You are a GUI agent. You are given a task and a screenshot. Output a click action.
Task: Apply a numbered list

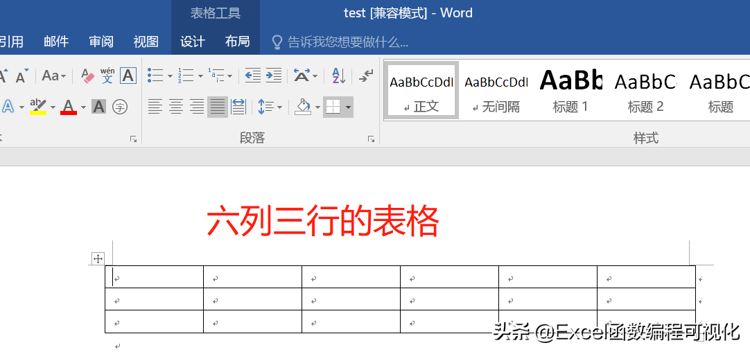(185, 76)
